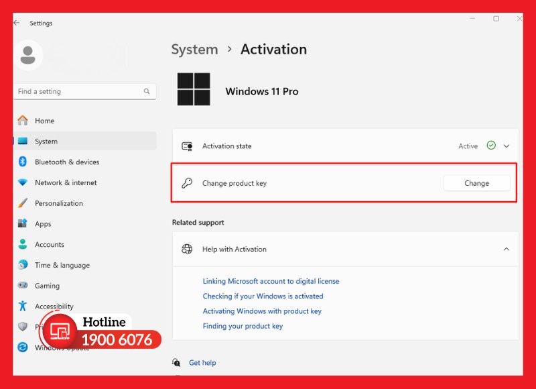This screenshot has height=389, width=536.
Task: Click the product key icon
Action: coord(187,183)
